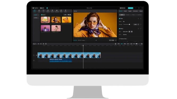177x99 pixels.
Task: Select the Library media source
Action: point(36,18)
